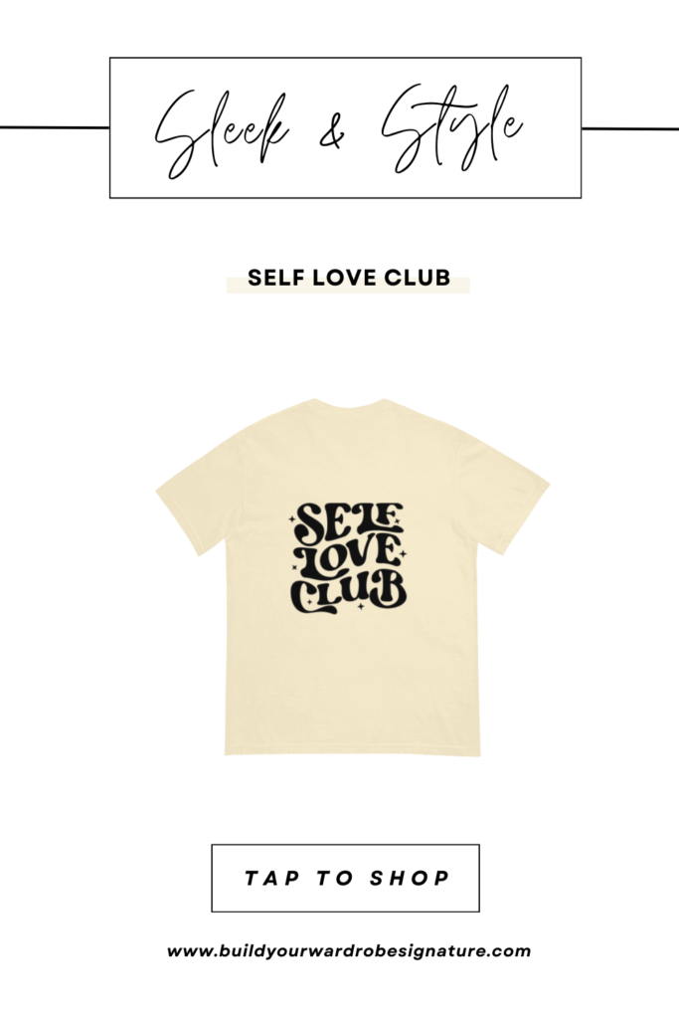Click the handwritten word Sleek
Image resolution: width=679 pixels, height=1019 pixels.
pos(221,132)
